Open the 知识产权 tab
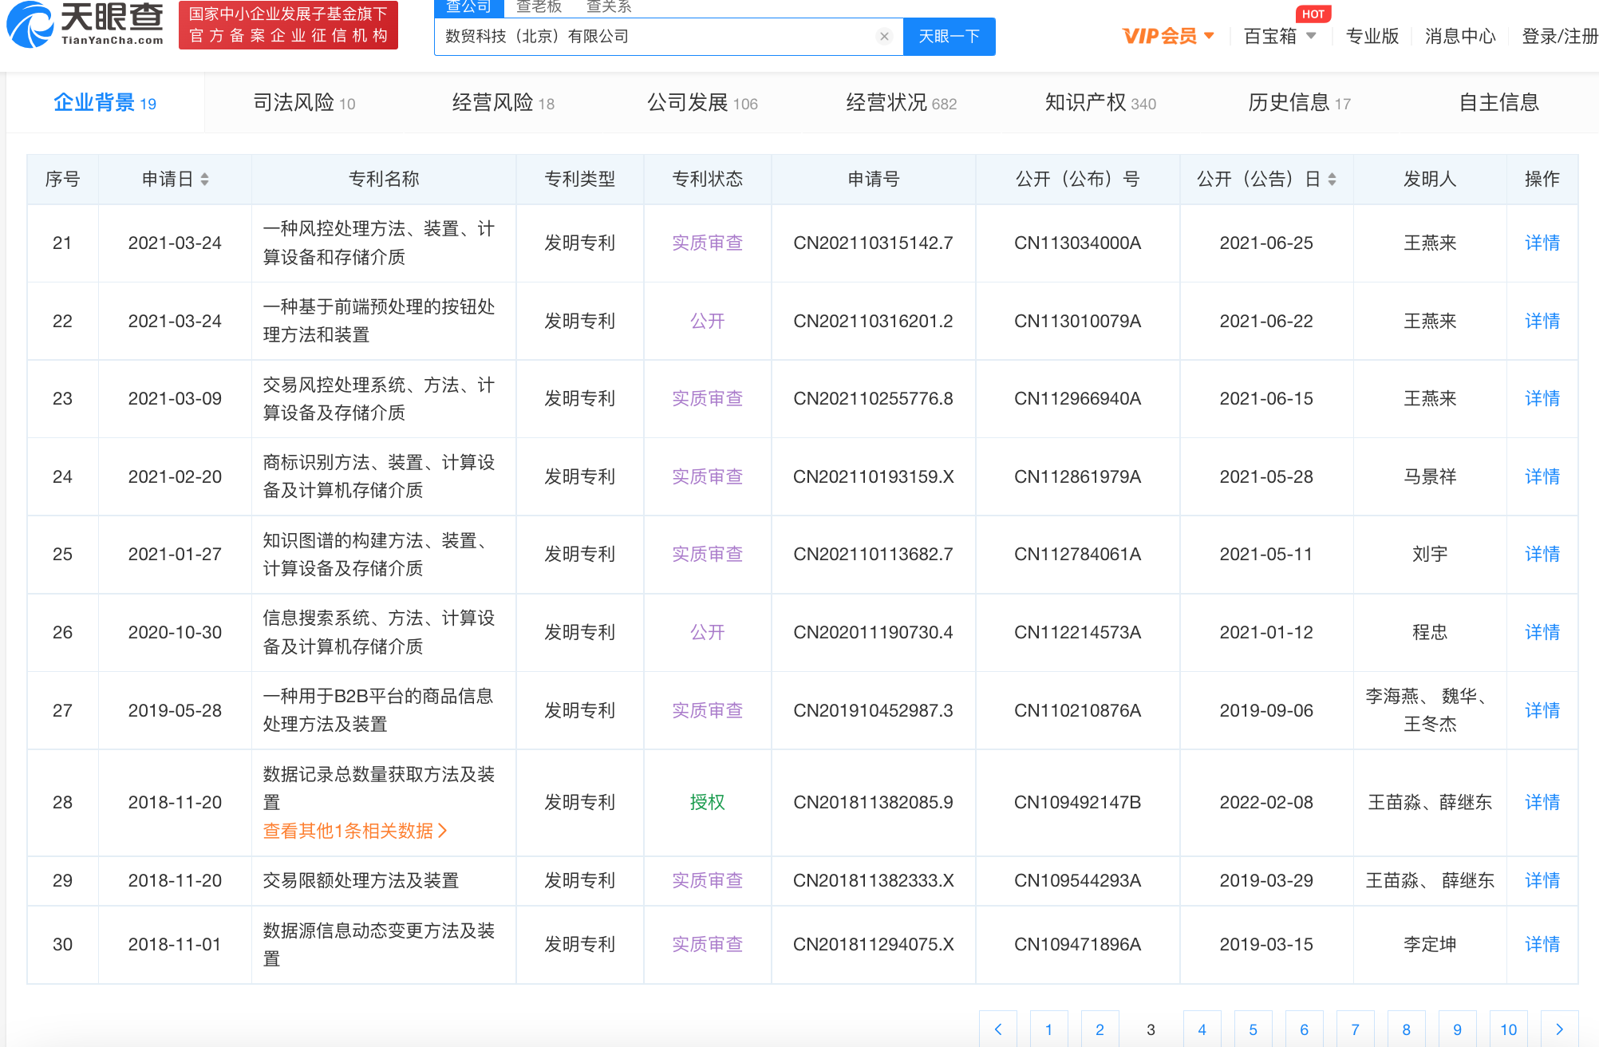The image size is (1599, 1047). (1100, 102)
